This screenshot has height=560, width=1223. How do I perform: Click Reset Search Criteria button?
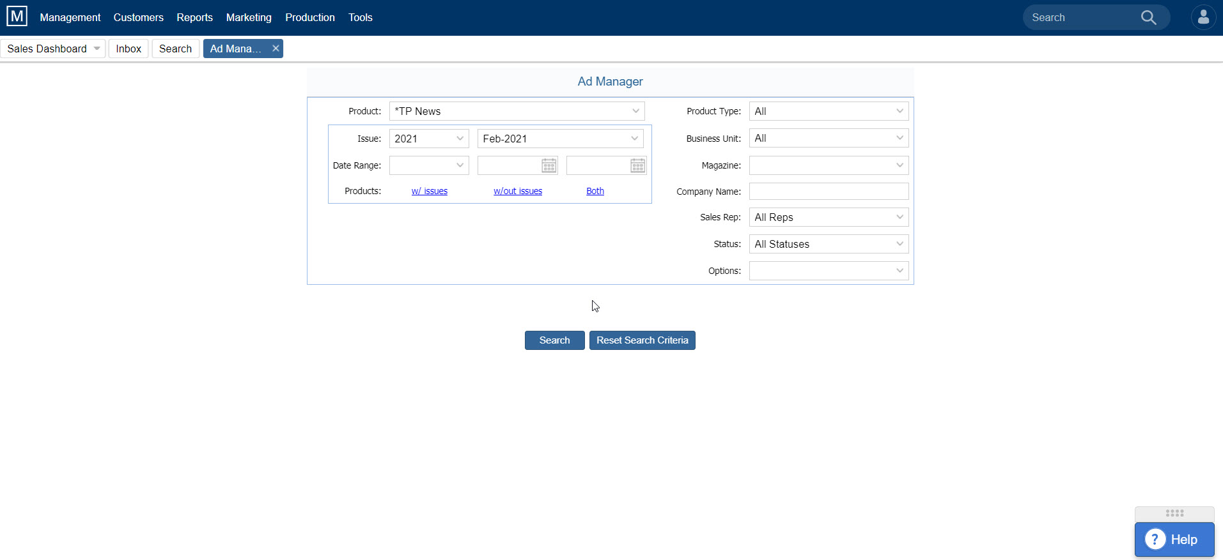(x=642, y=340)
